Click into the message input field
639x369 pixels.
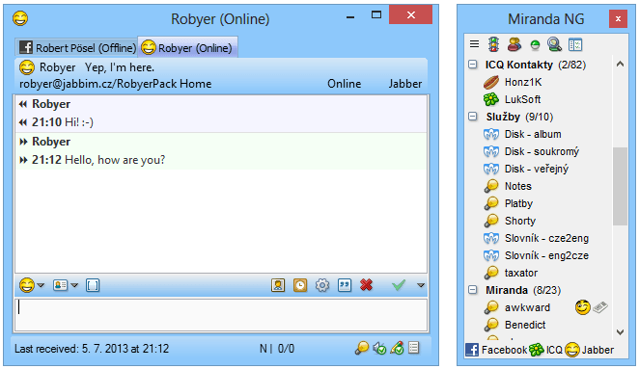pyautogui.click(x=221, y=315)
